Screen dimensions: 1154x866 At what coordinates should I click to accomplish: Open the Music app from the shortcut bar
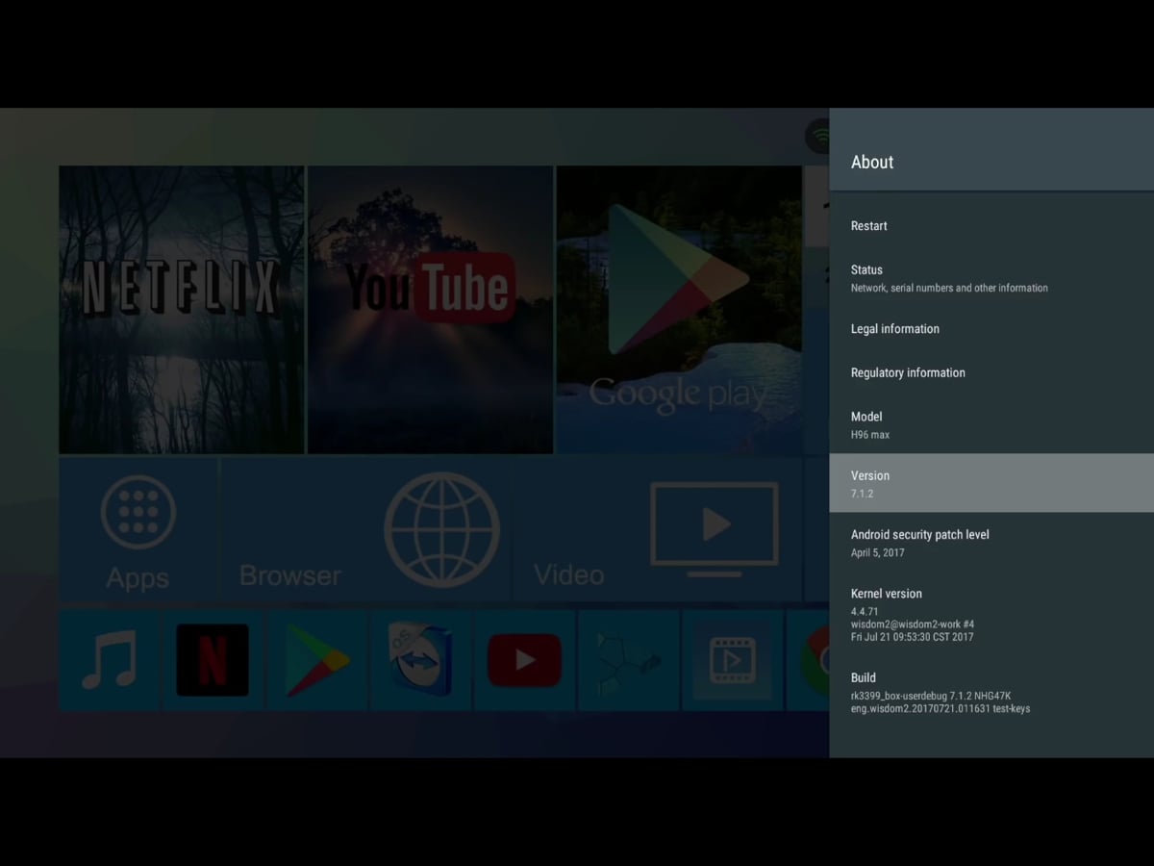109,660
